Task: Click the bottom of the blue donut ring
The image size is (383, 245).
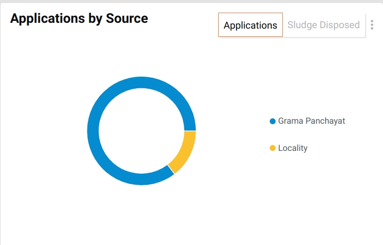Action: (141, 180)
